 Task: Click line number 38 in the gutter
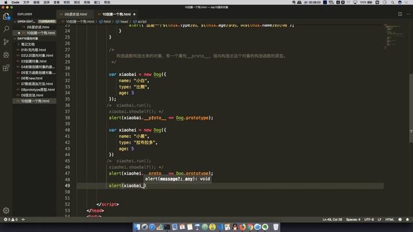67,118
